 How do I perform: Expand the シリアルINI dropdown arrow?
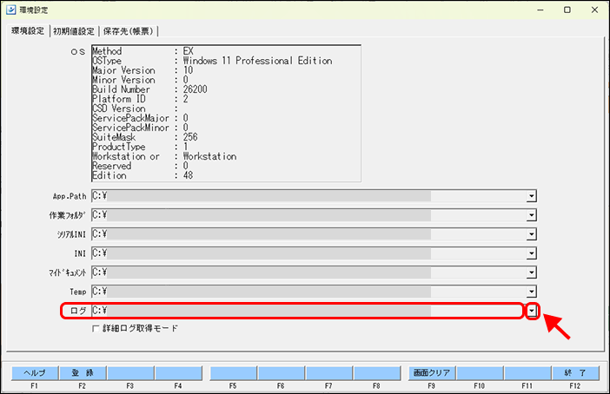(532, 234)
